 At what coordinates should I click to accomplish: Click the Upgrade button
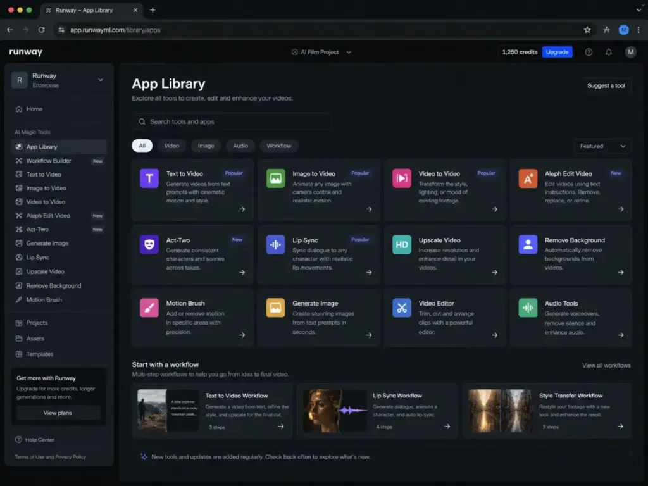557,52
